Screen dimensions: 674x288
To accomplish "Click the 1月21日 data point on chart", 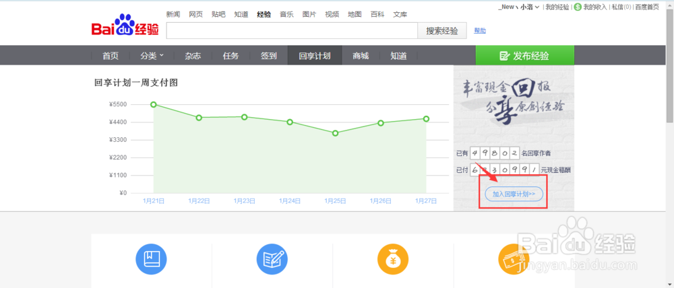I will (154, 104).
